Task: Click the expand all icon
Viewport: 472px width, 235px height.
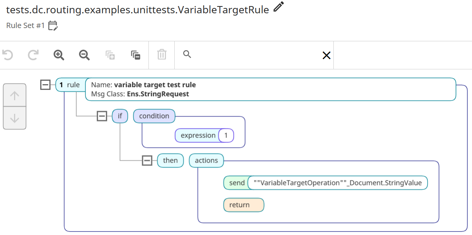Action: (110, 55)
